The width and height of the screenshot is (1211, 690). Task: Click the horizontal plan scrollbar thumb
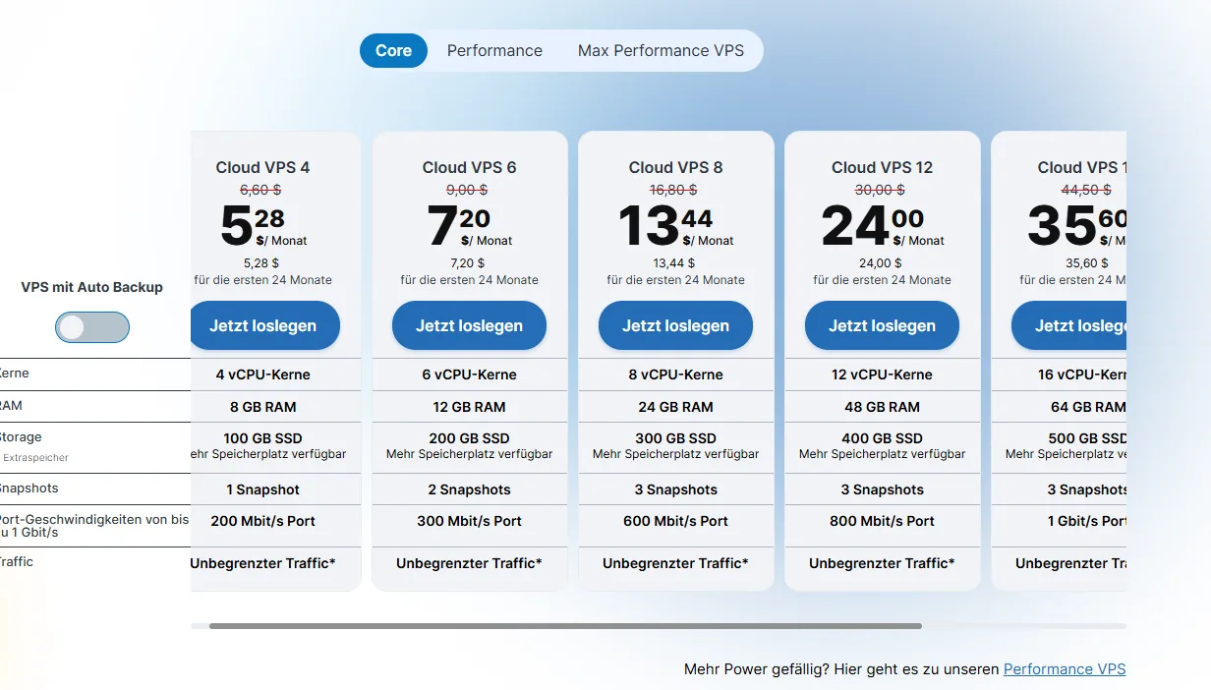click(x=565, y=626)
